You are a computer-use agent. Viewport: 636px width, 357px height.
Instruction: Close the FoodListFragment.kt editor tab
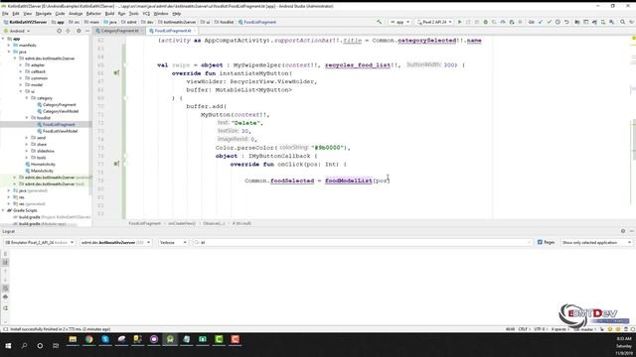coord(195,31)
